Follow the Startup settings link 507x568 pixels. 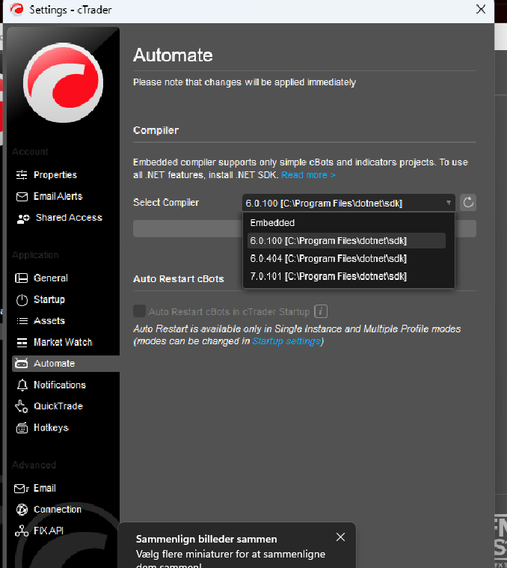286,341
